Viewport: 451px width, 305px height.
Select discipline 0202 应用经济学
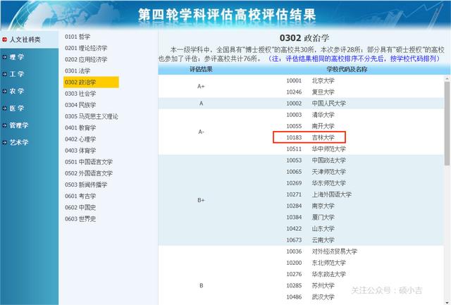click(x=86, y=59)
